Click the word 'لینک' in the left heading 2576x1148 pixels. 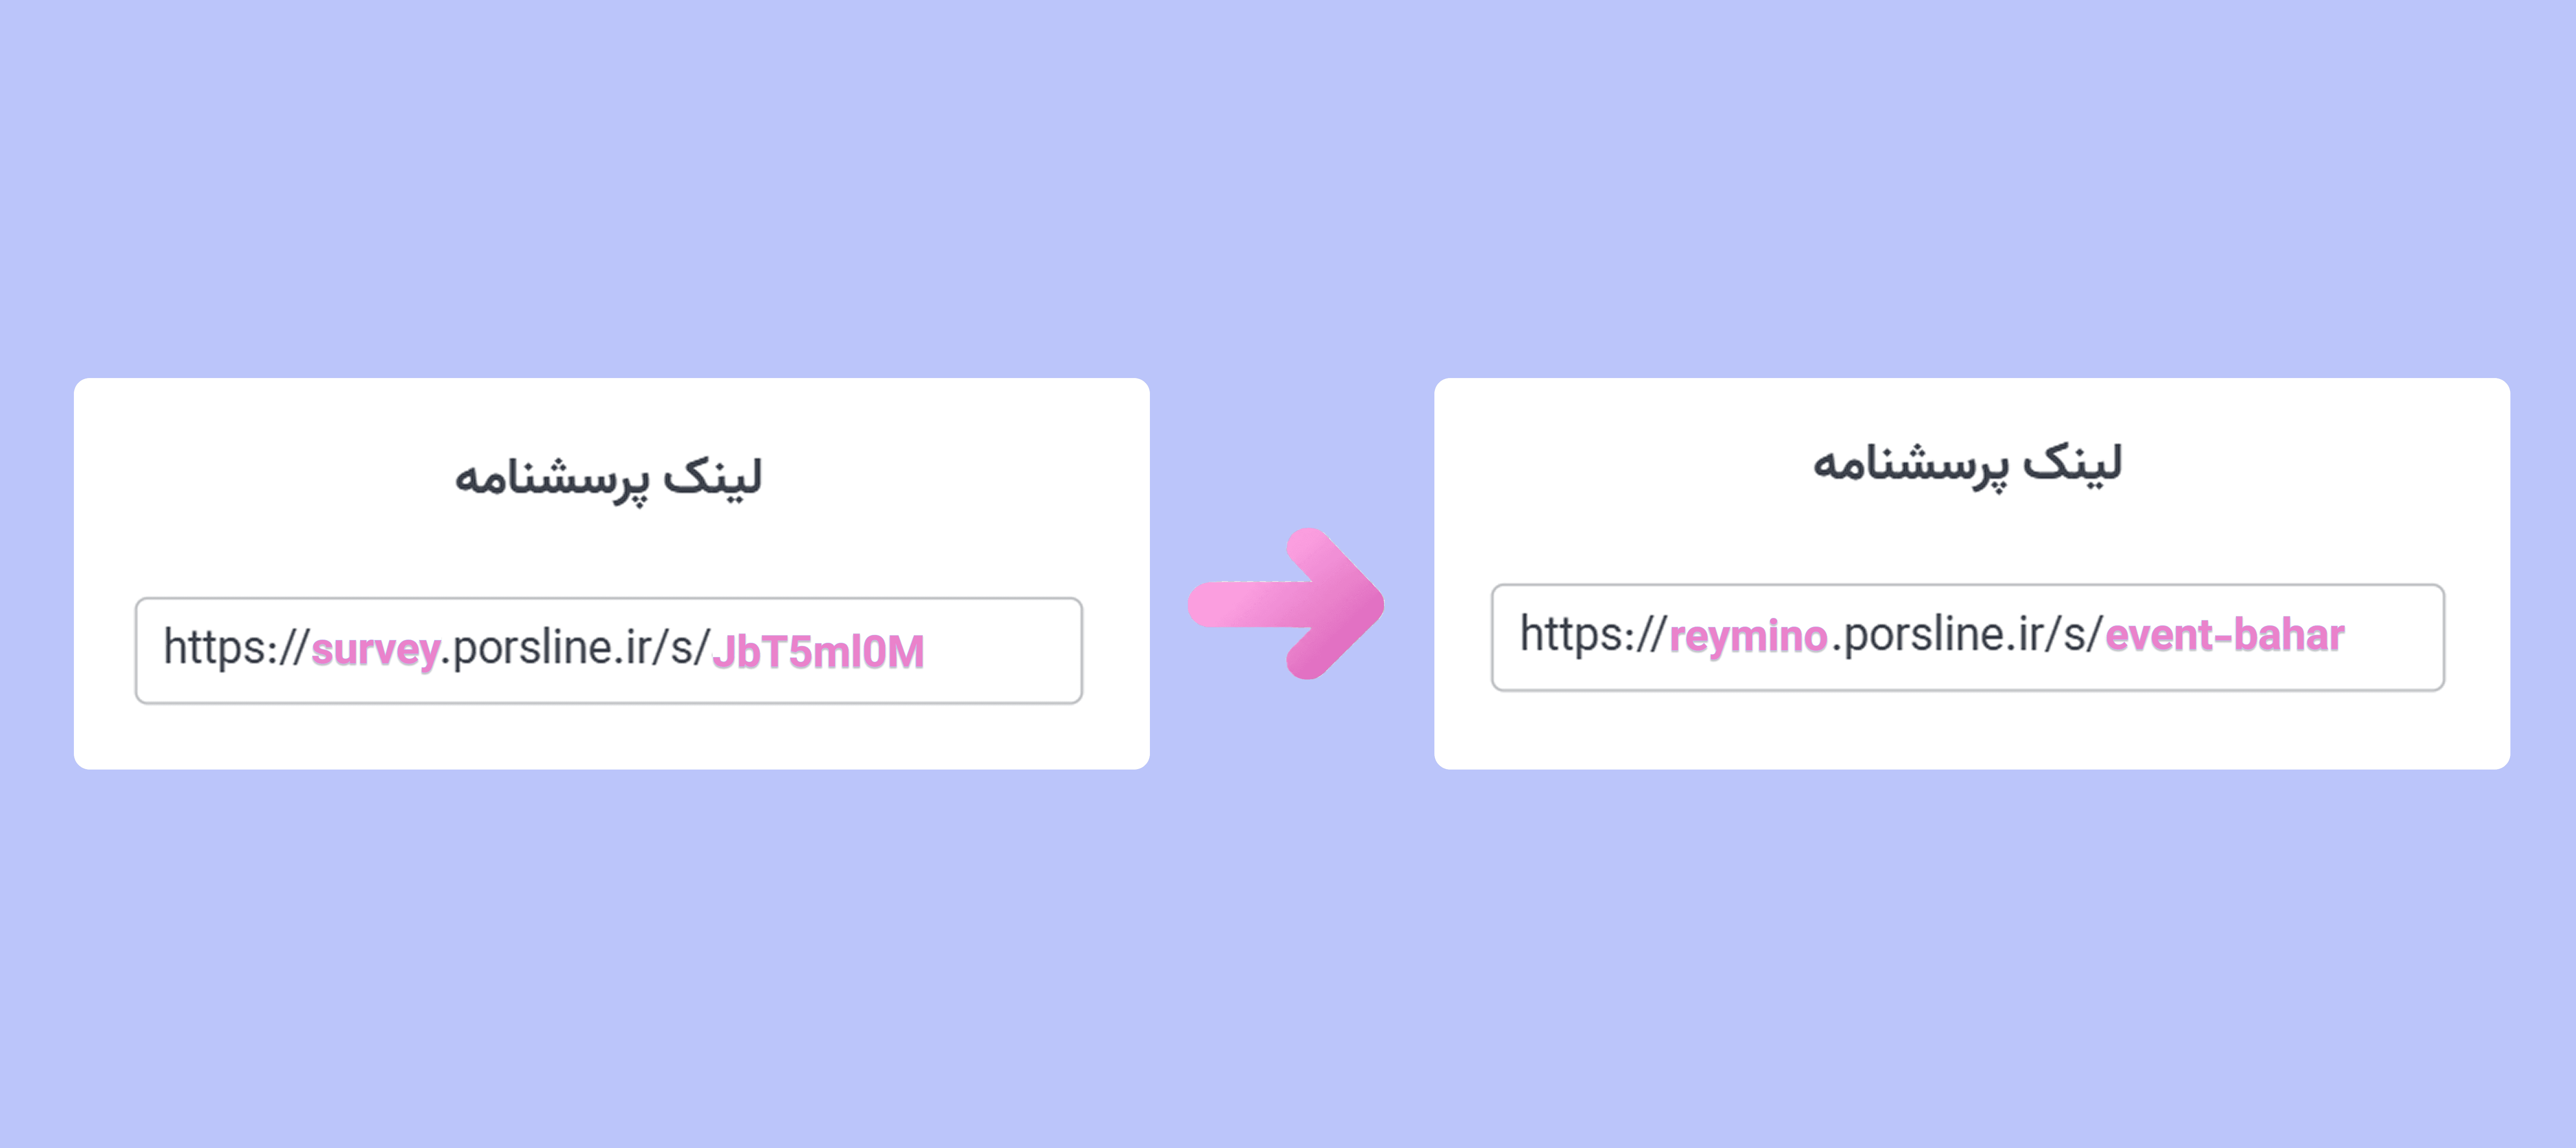(x=713, y=476)
